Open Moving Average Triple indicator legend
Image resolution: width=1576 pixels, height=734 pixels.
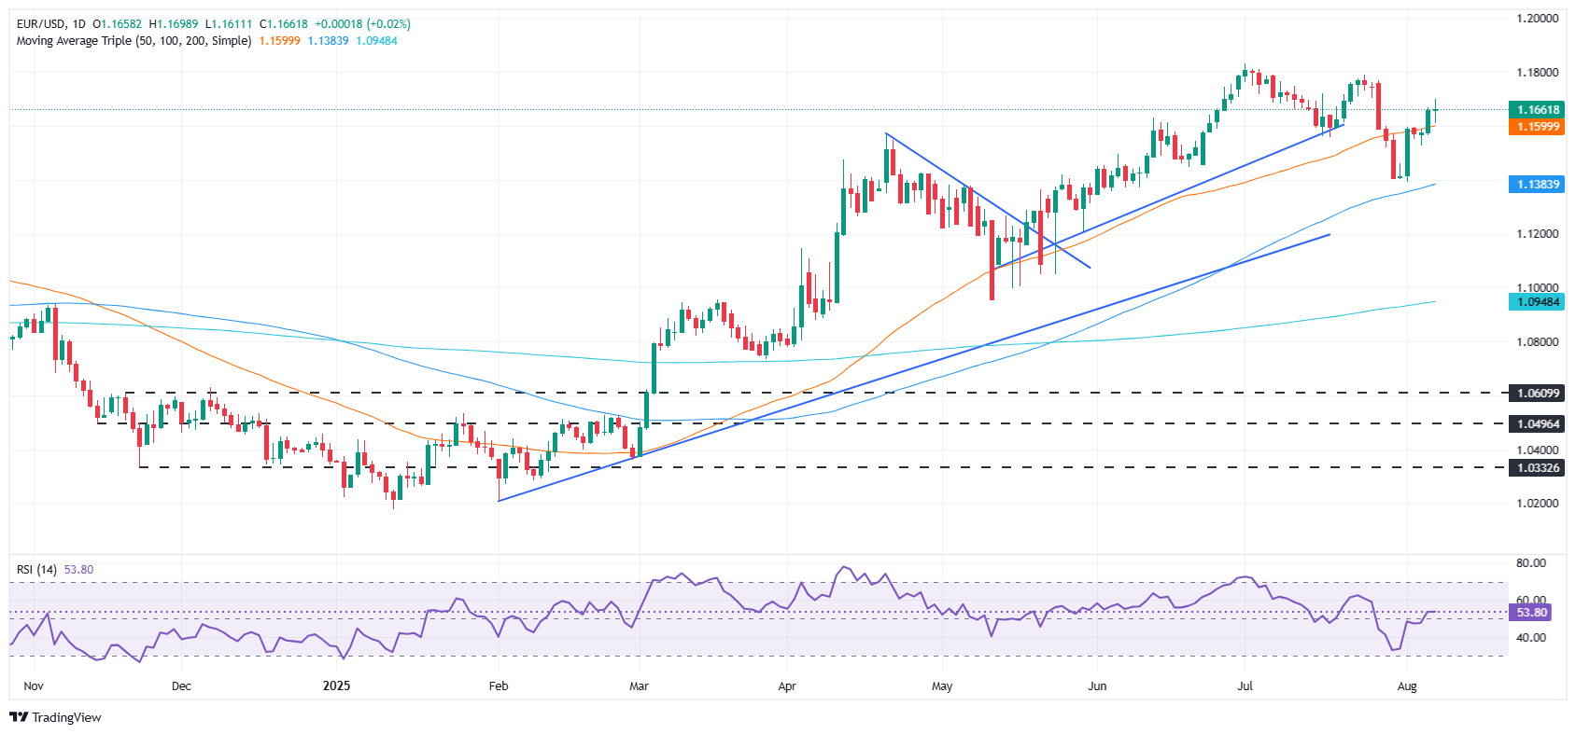point(134,41)
